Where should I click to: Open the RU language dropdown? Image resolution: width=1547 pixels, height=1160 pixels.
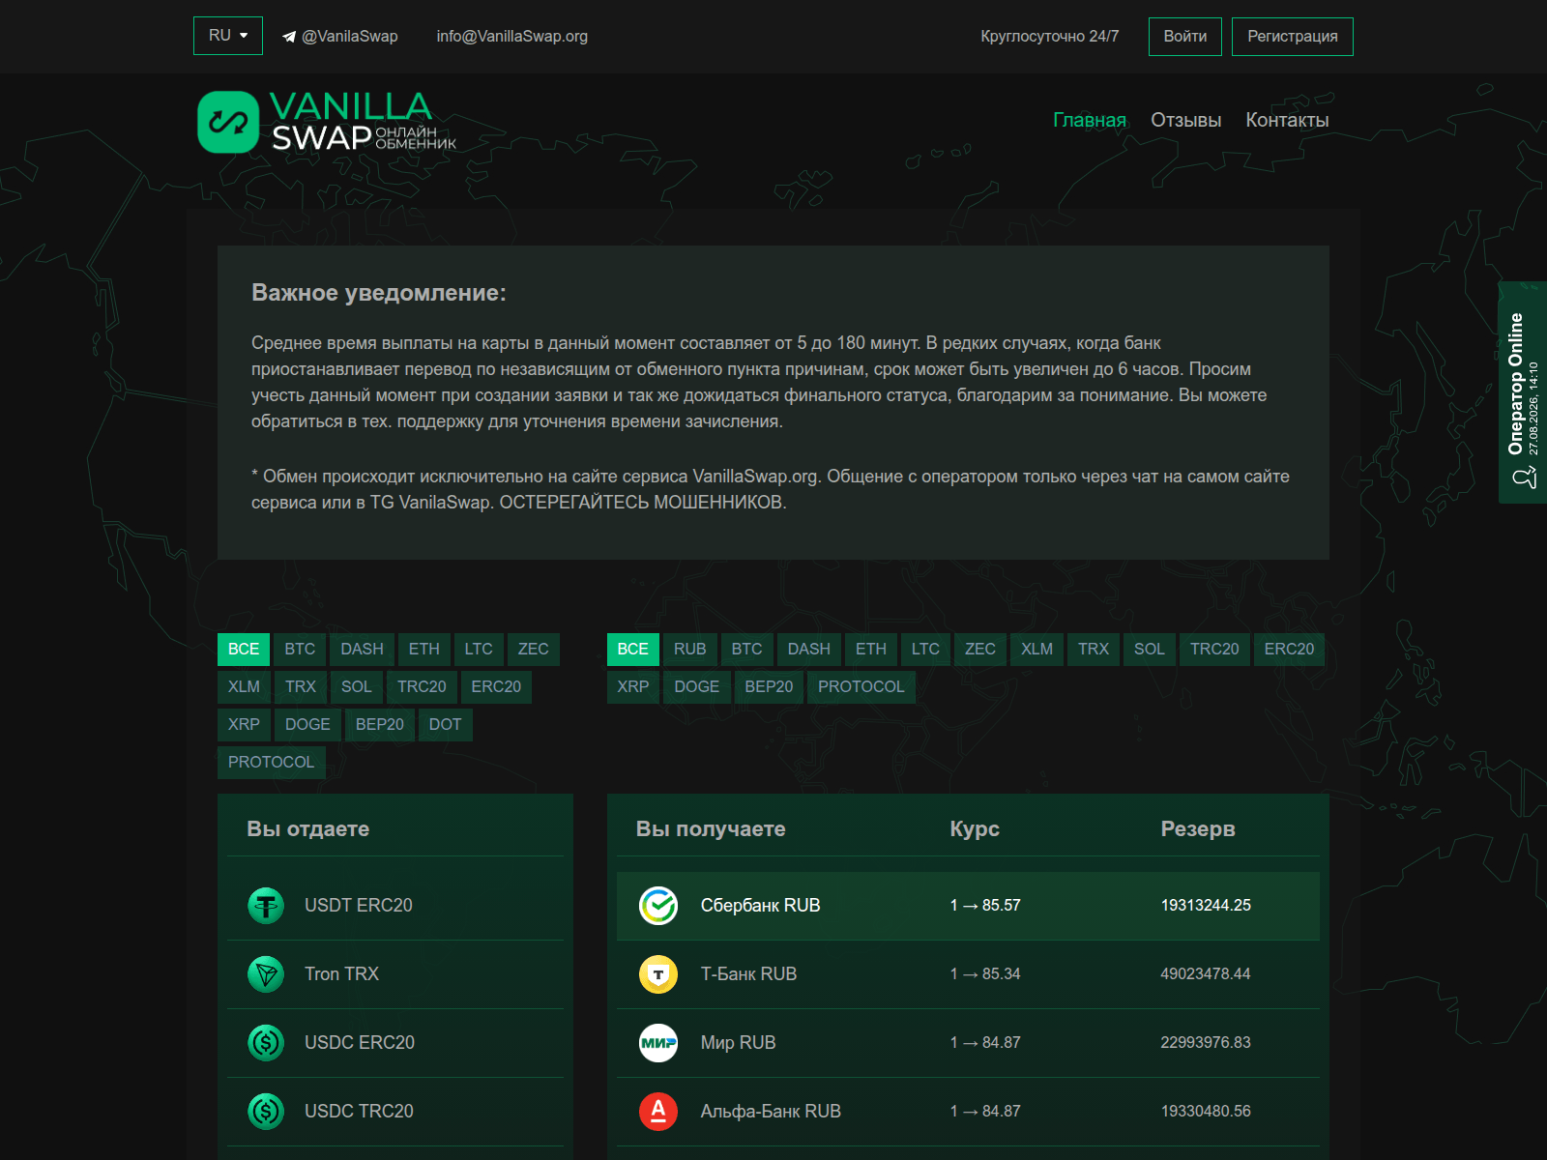click(228, 36)
